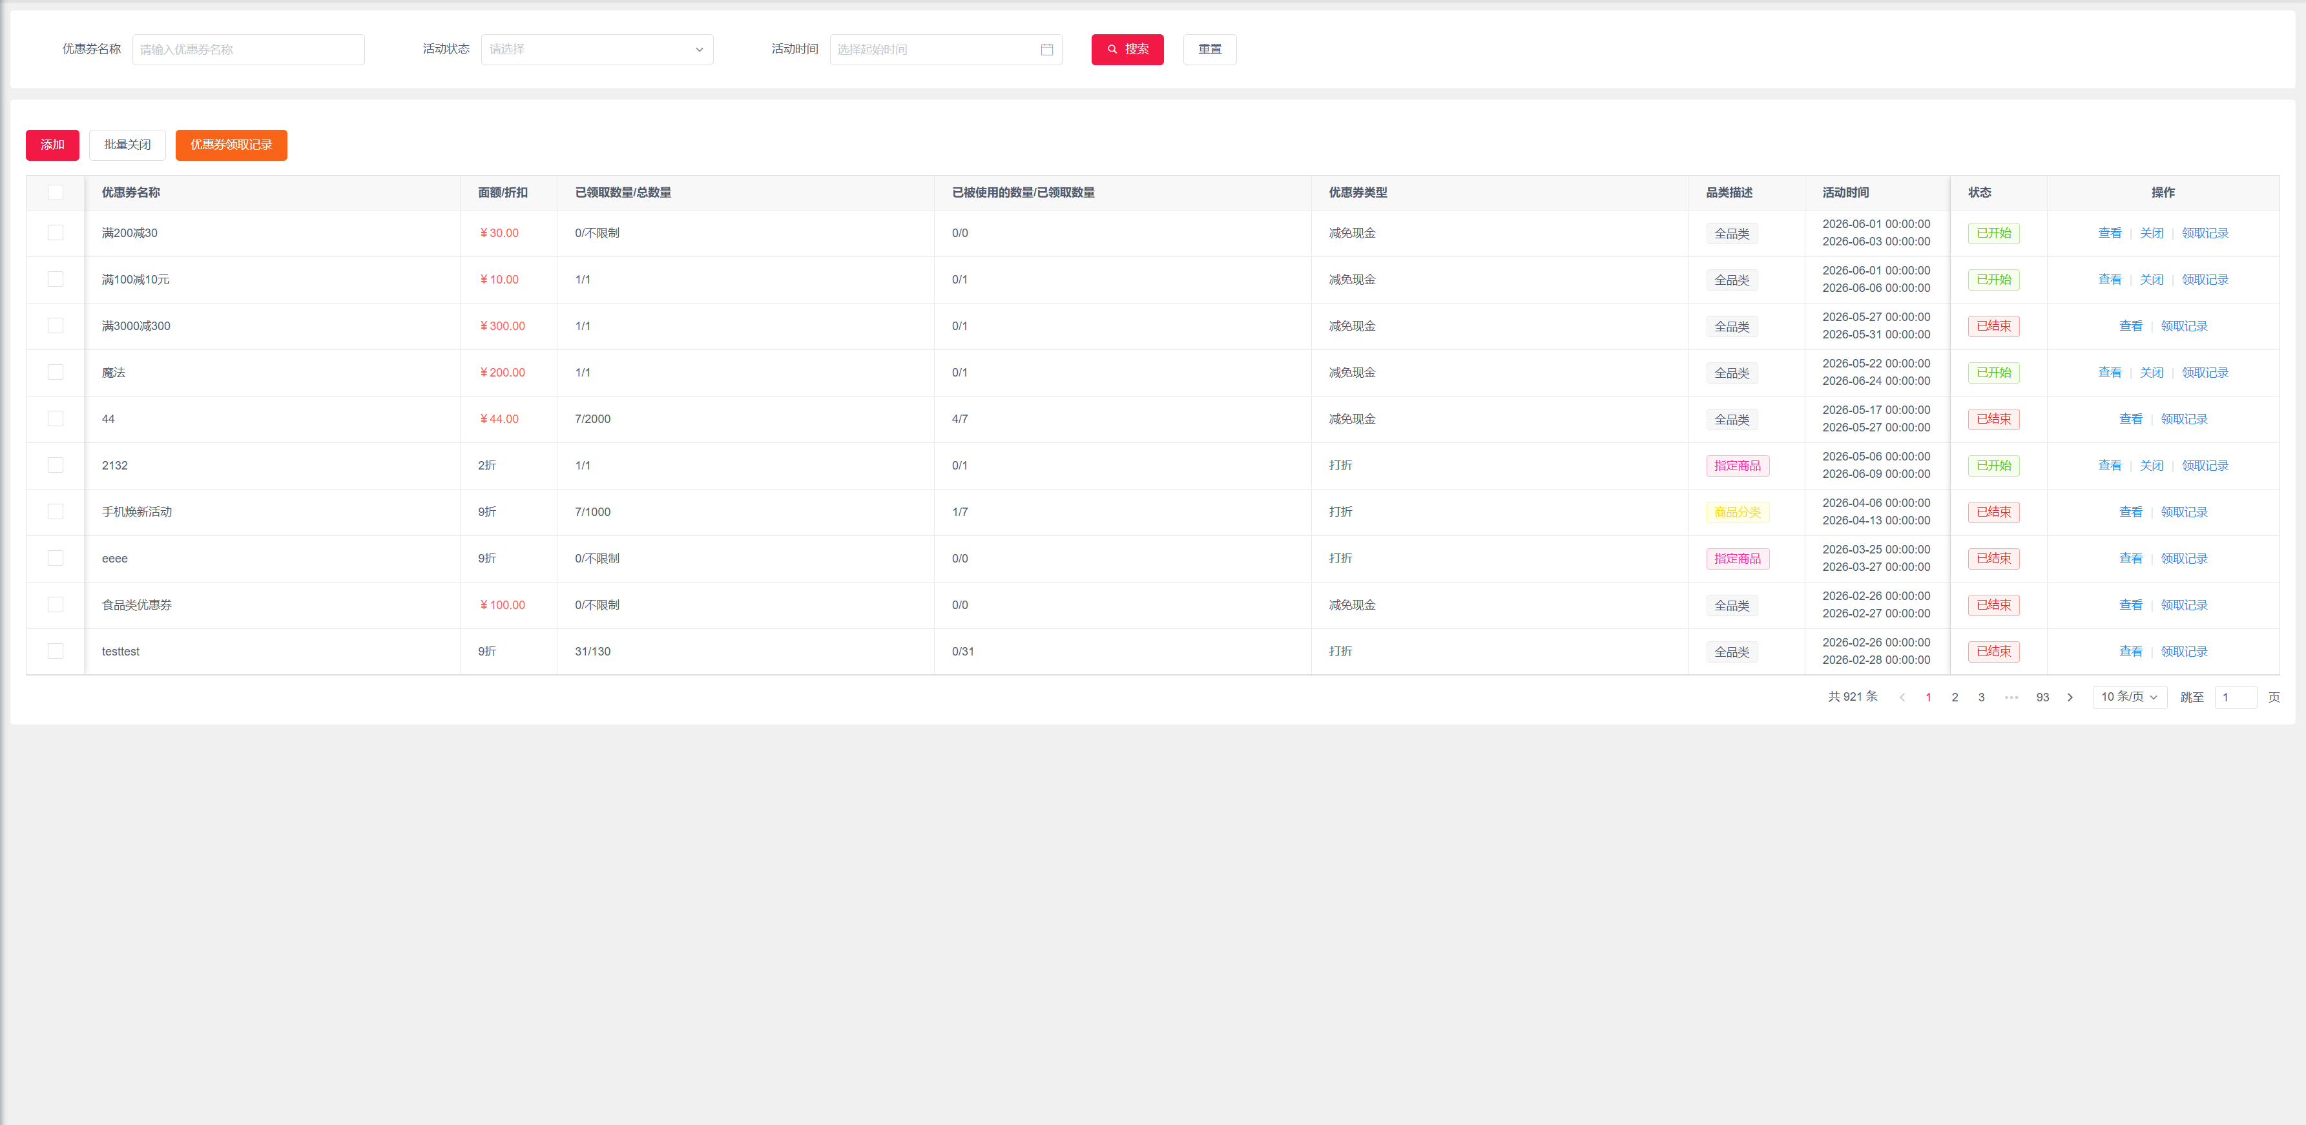Click the calendar icon in activity time field
Viewport: 2306px width, 1125px height.
[1046, 49]
